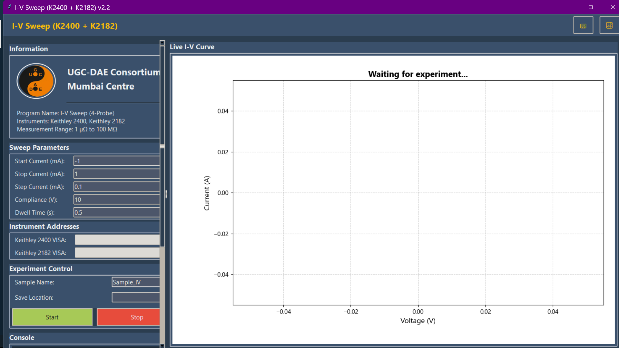The width and height of the screenshot is (619, 348).
Task: Open the Keithley 2400 VISA combo box
Action: [117, 240]
